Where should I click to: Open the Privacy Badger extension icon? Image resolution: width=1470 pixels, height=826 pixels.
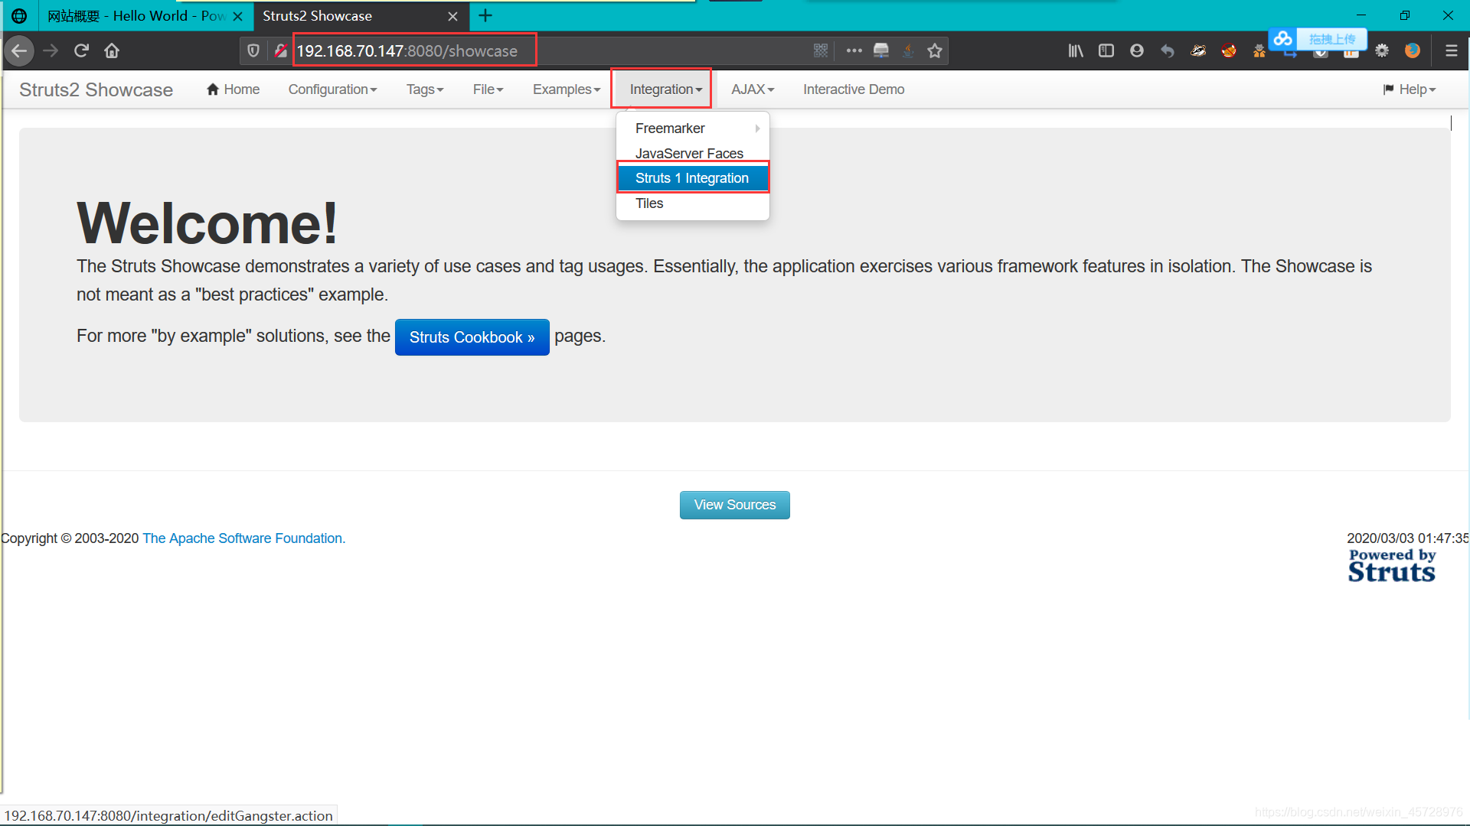click(x=1198, y=50)
